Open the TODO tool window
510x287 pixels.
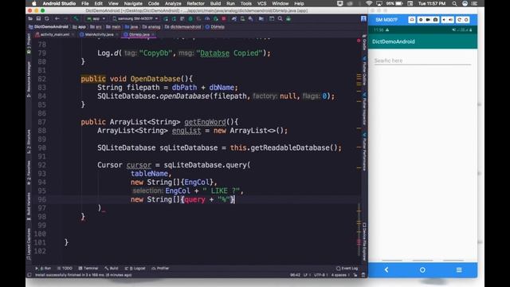[x=65, y=268]
